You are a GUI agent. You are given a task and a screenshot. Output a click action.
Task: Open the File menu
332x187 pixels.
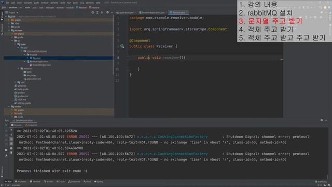tap(8, 3)
